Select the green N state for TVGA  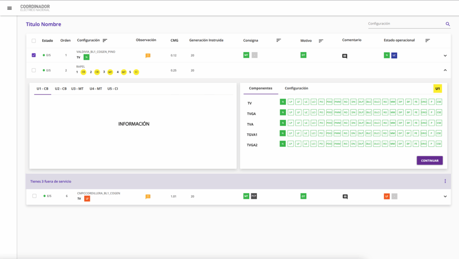point(282,112)
